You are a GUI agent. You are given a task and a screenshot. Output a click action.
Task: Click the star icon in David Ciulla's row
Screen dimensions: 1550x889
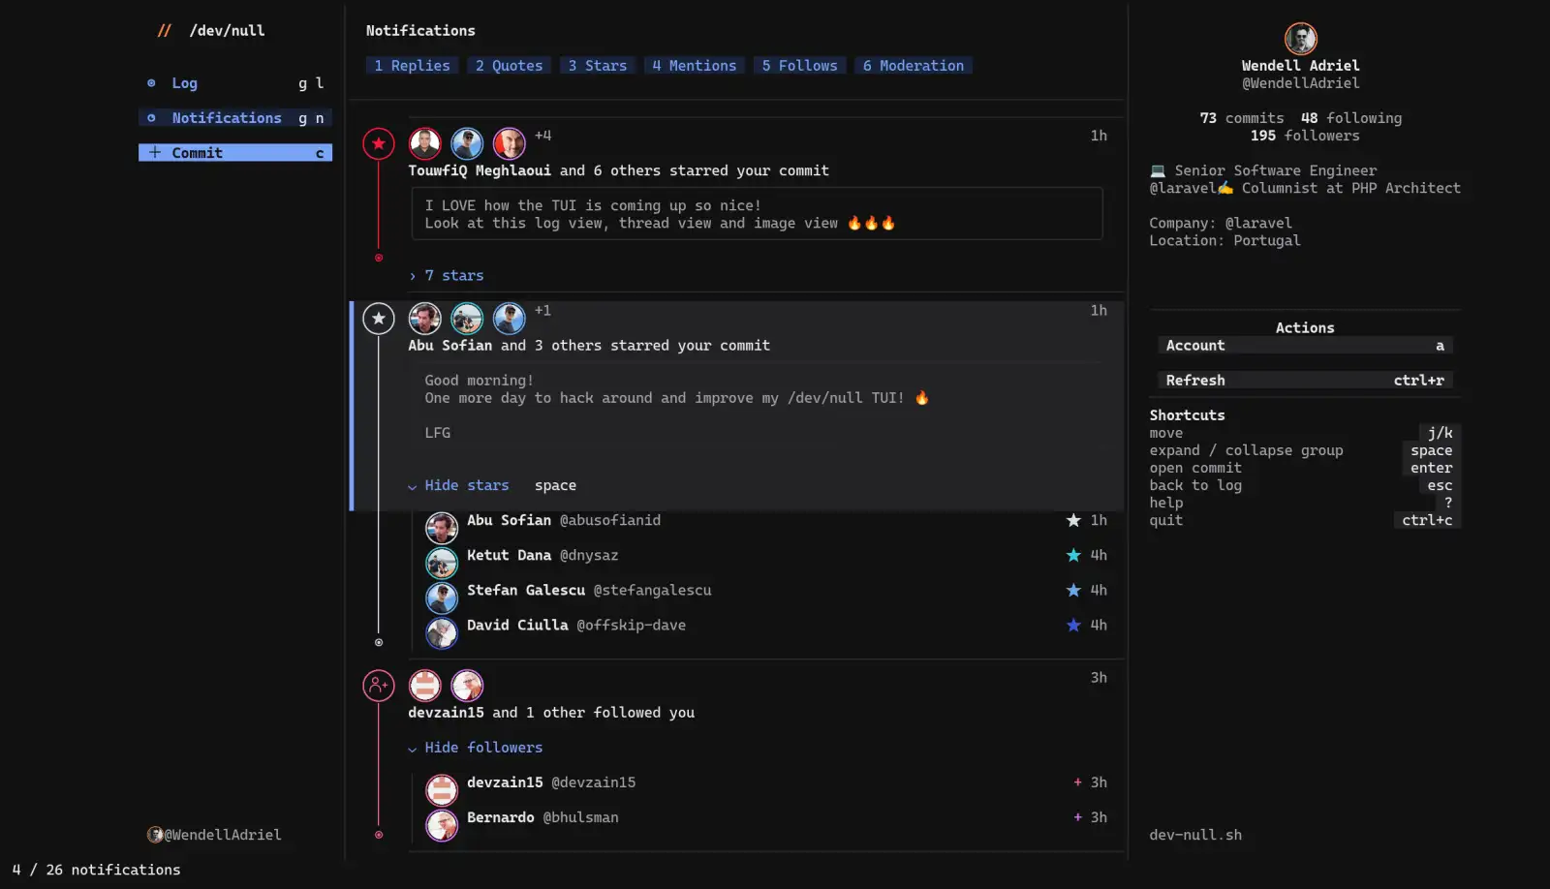pyautogui.click(x=1073, y=626)
